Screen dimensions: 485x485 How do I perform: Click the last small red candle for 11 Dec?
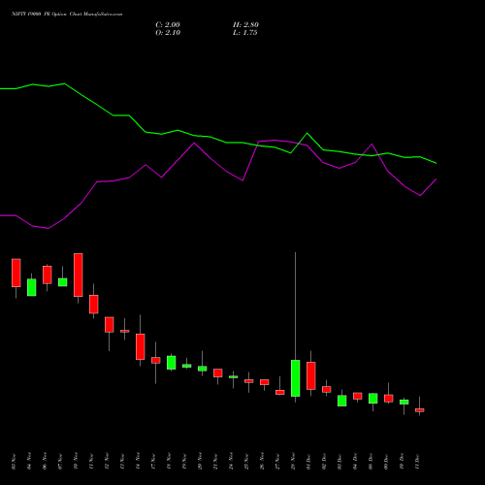[420, 410]
